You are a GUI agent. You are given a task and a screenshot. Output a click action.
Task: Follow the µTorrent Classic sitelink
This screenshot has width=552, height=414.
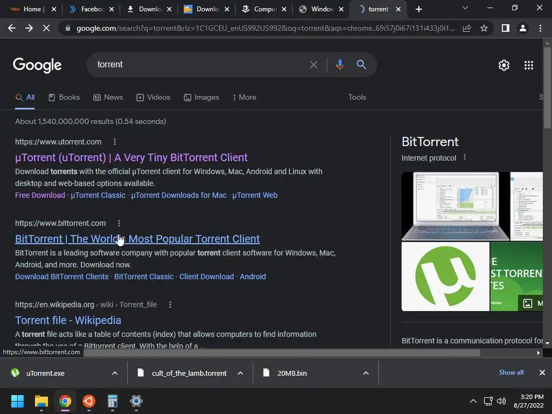98,195
